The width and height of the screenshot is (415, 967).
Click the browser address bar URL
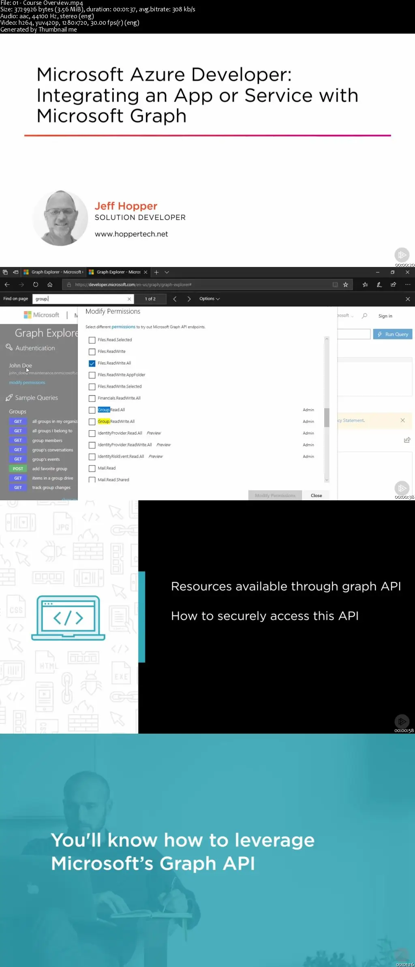[133, 285]
